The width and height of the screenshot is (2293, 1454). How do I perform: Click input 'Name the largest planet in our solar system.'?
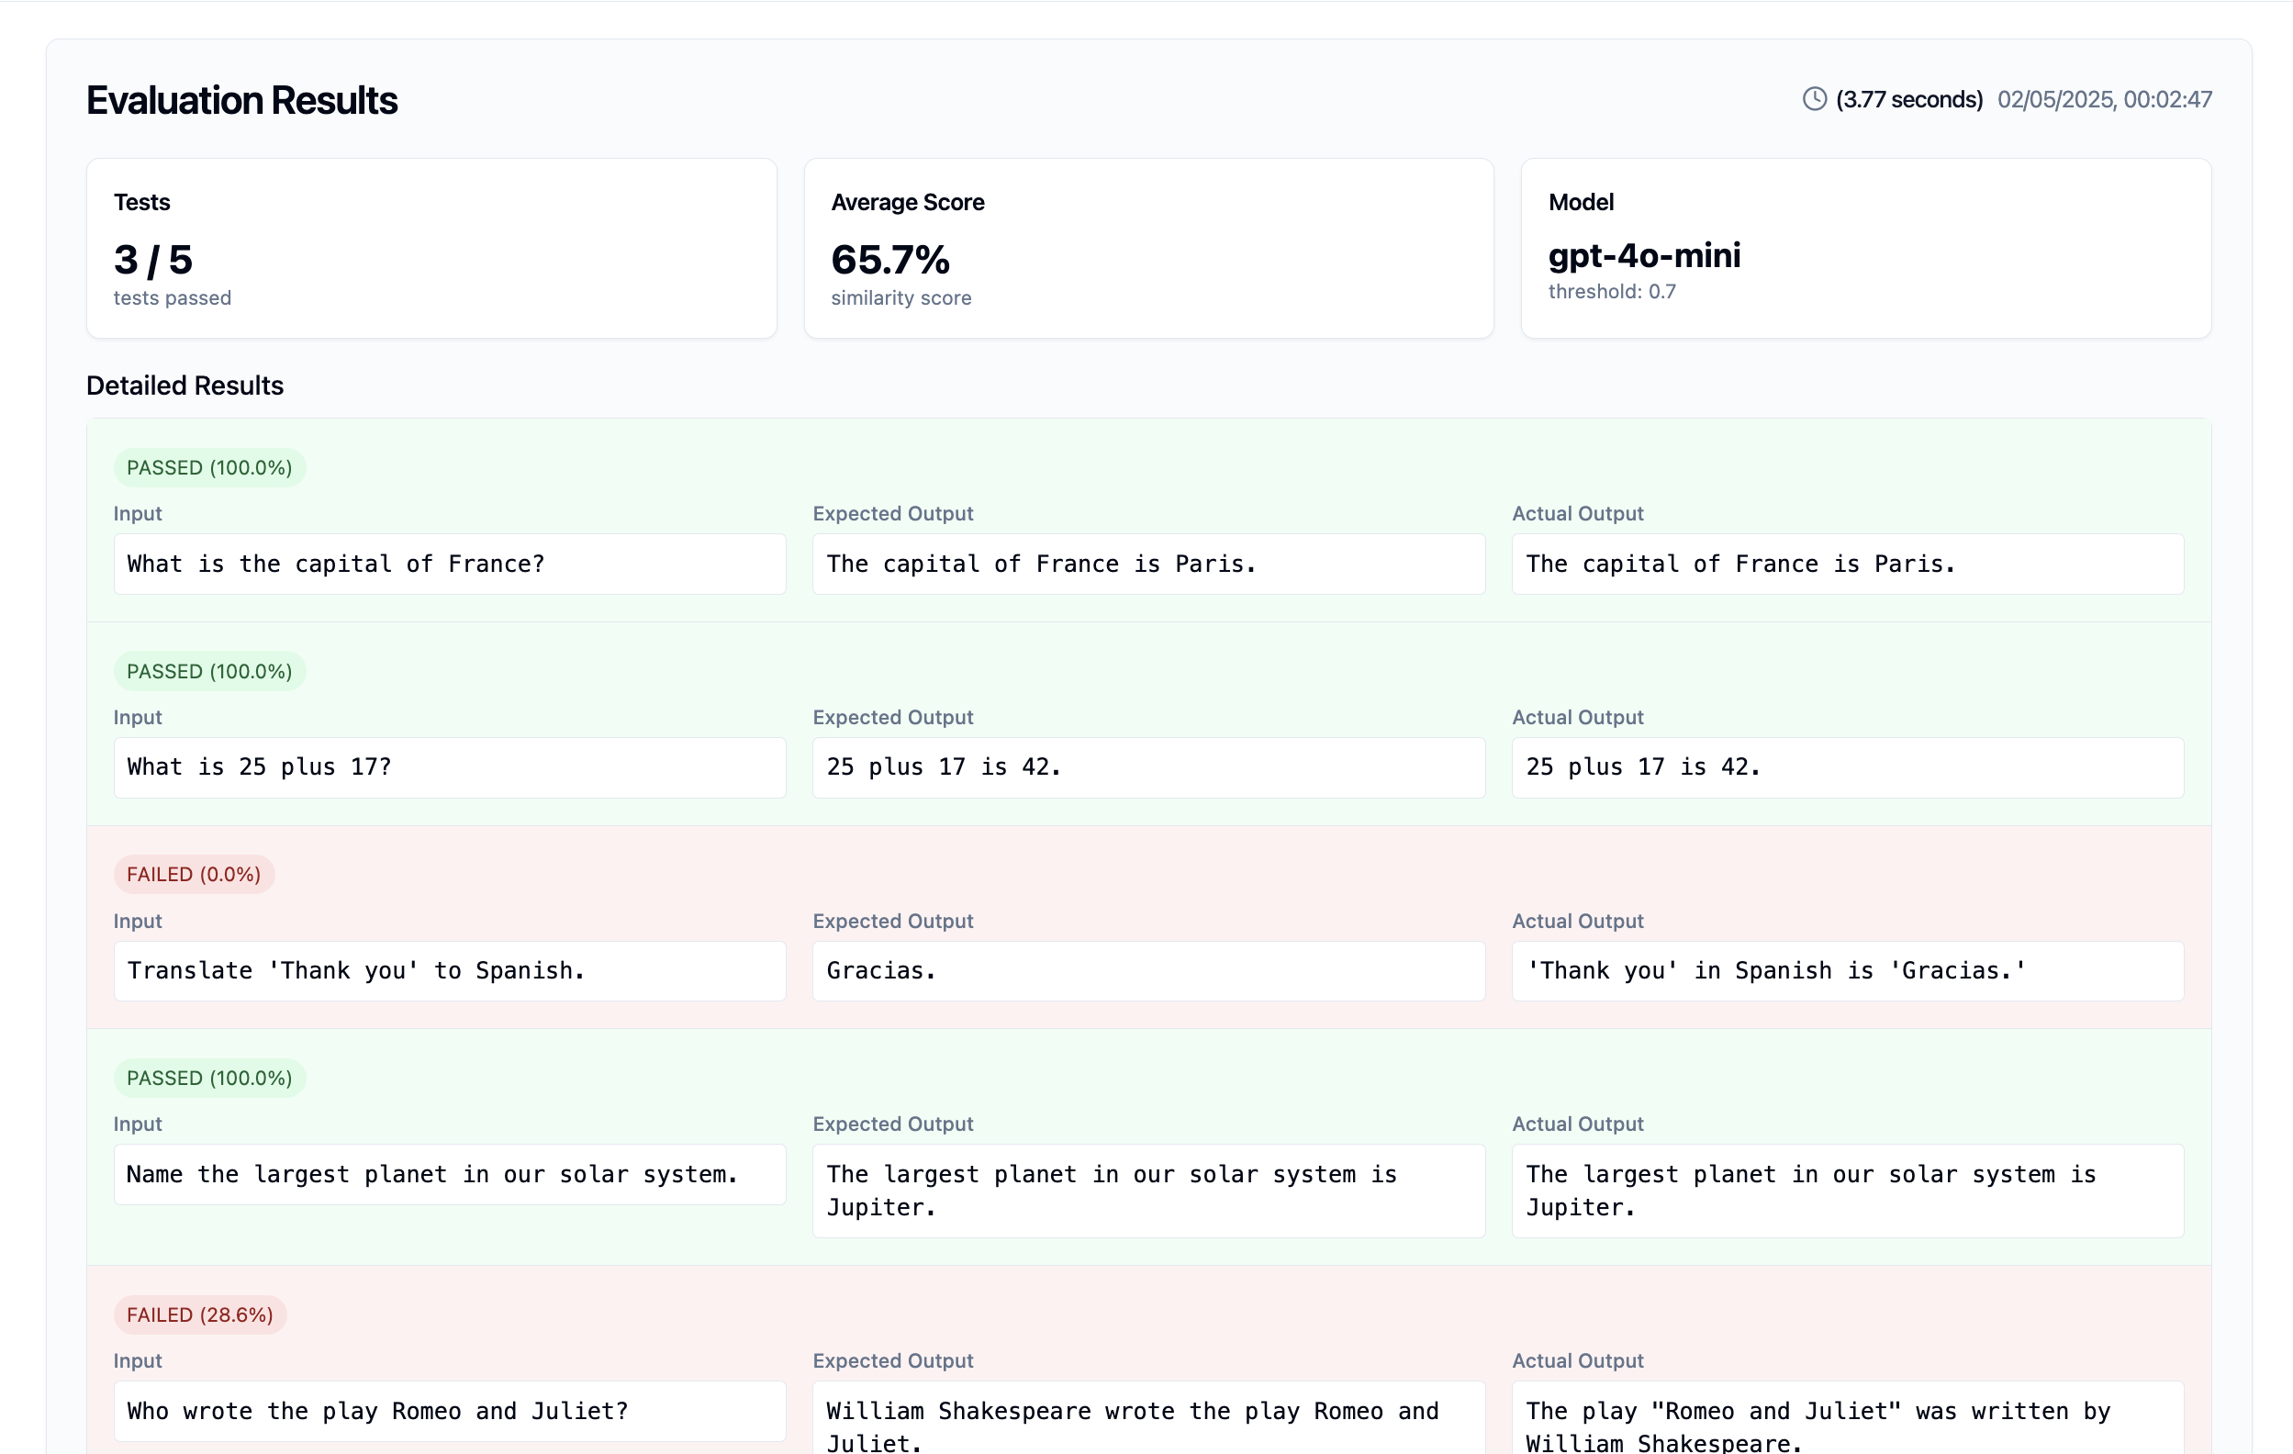[x=450, y=1175]
